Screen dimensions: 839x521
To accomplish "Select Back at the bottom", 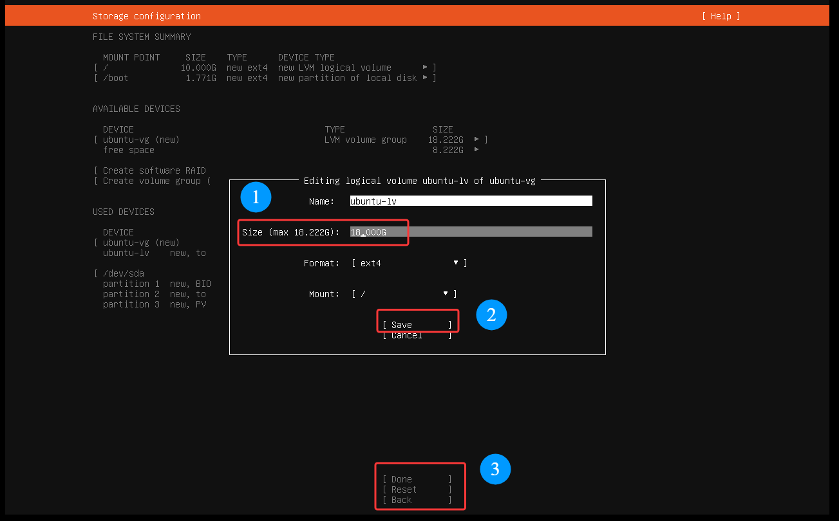I will 417,500.
